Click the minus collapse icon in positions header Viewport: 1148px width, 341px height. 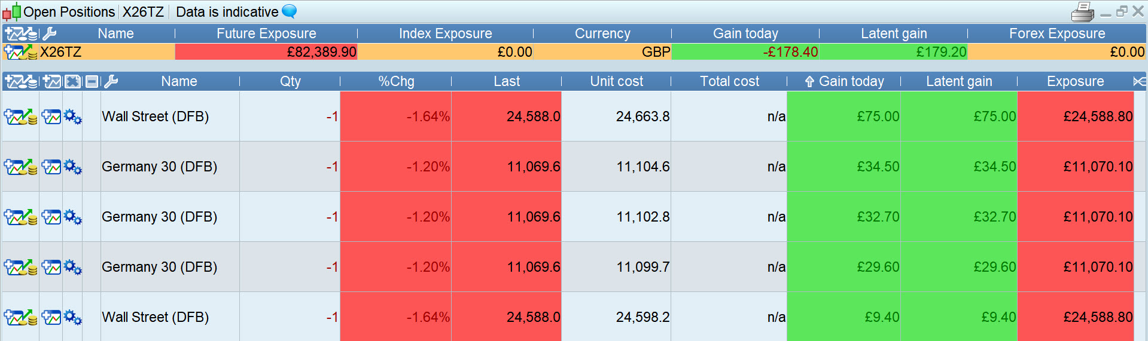92,81
